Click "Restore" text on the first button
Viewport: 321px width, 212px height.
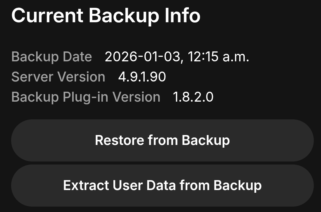(x=119, y=140)
